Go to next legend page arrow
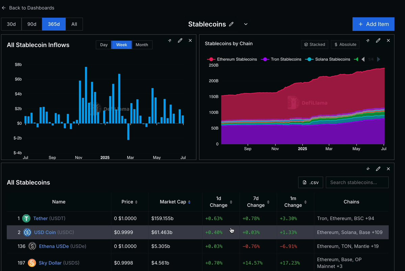The image size is (405, 271). tap(379, 59)
